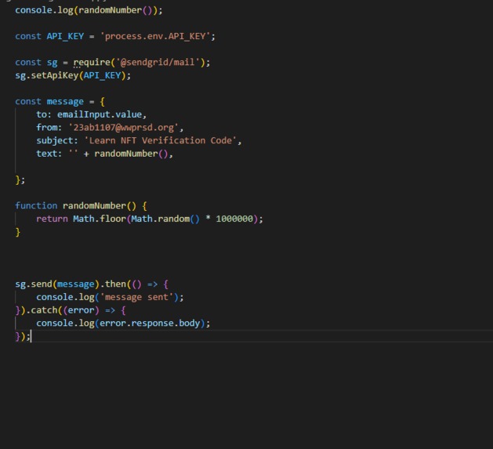Click the console.log(randomNumber()) line
Screen dimensions: 493x449
point(89,10)
